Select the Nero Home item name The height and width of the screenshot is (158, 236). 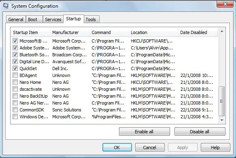tap(30, 82)
